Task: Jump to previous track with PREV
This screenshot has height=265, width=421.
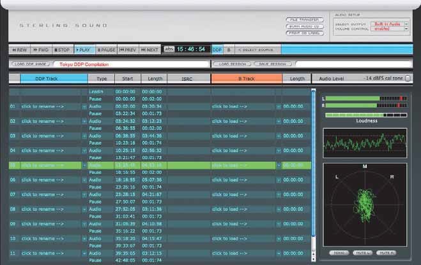Action: (128, 50)
